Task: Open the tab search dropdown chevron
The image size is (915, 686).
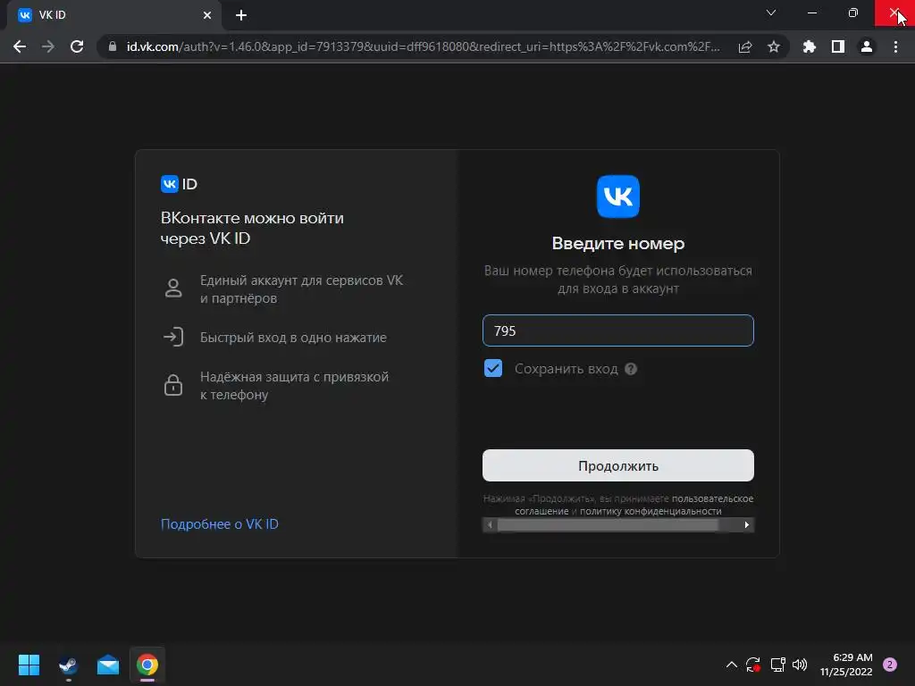Action: coord(771,13)
